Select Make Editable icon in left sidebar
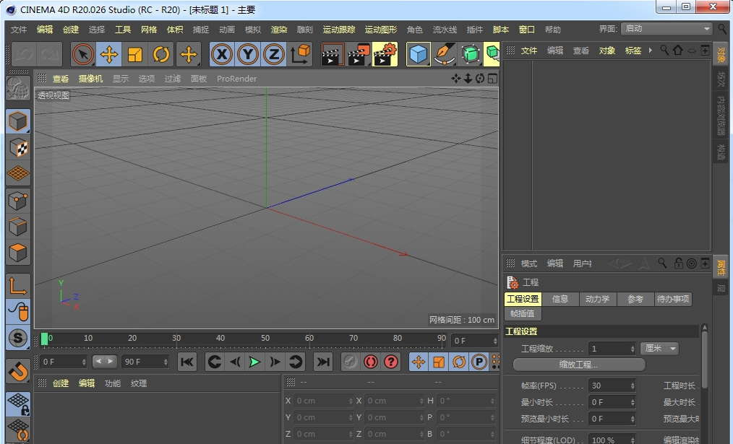733x444 pixels. [x=18, y=88]
